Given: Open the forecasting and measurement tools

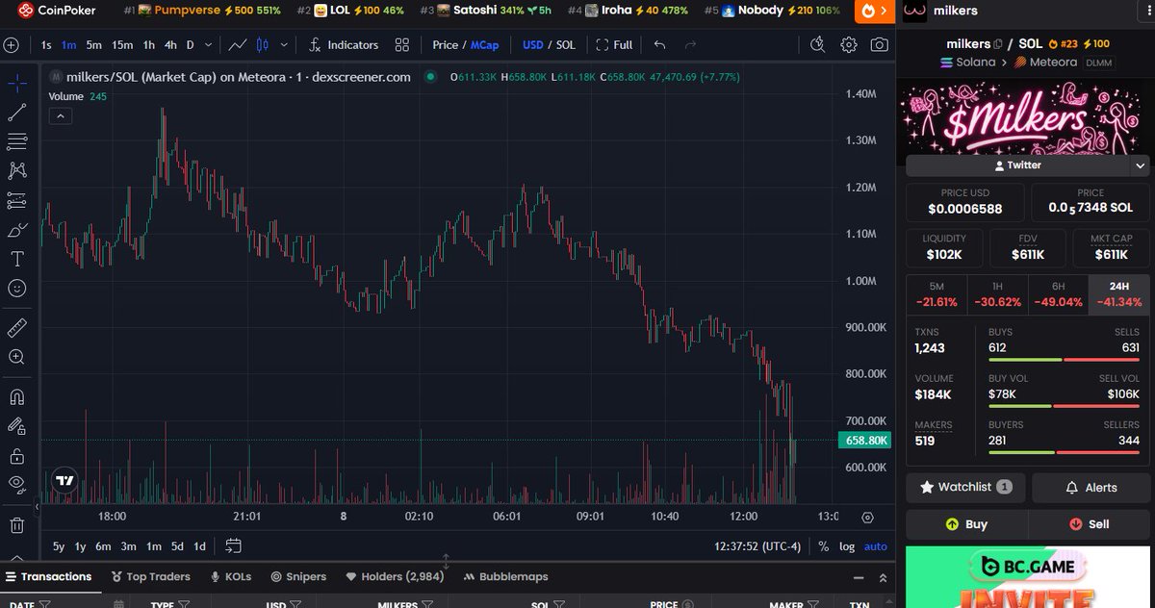Looking at the screenshot, I should tap(16, 201).
